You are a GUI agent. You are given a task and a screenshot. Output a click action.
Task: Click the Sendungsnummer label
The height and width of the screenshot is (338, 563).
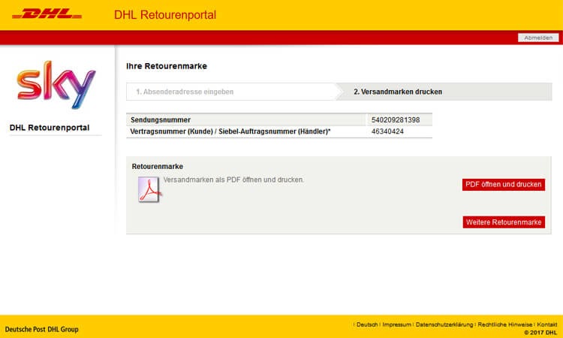click(161, 120)
